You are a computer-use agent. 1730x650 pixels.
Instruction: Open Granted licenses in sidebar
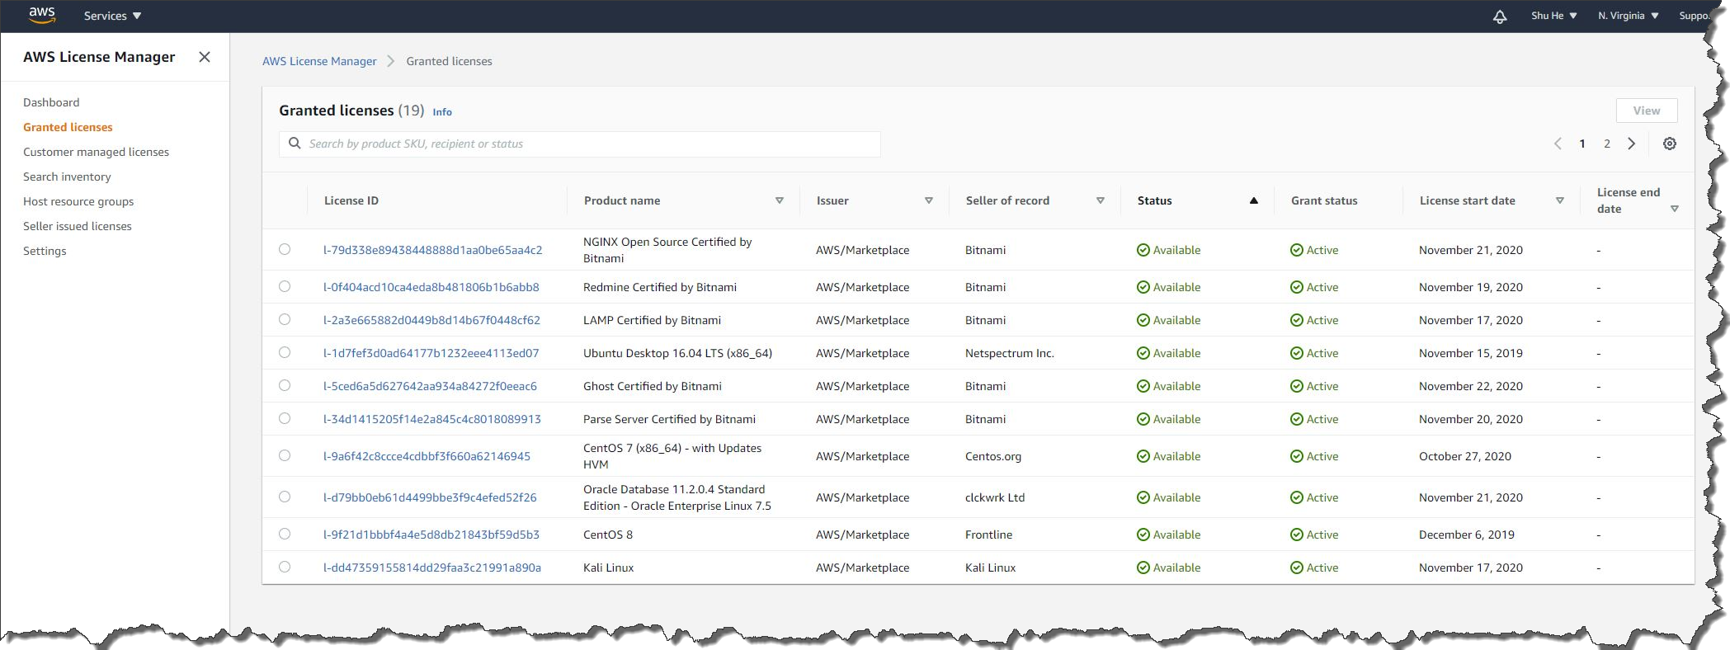point(68,127)
